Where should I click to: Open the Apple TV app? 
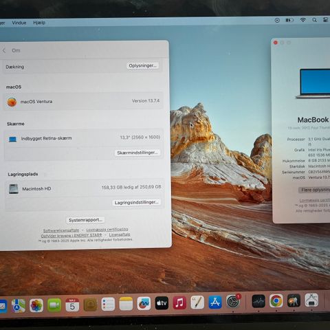(162, 303)
